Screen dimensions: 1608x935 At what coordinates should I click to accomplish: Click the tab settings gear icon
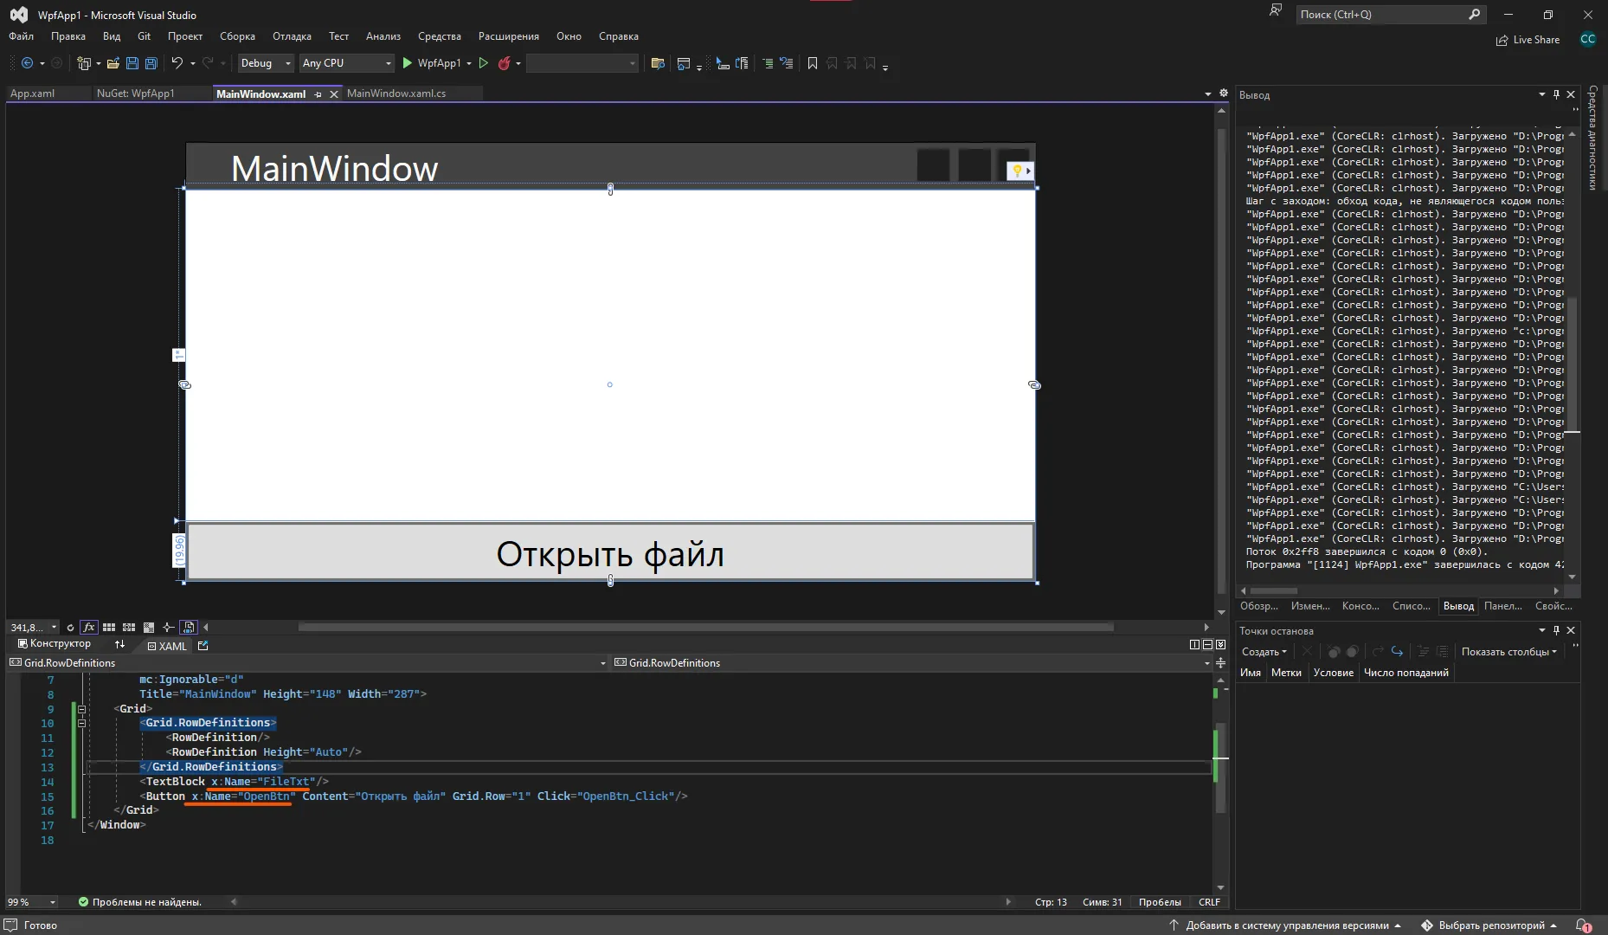pyautogui.click(x=1224, y=93)
